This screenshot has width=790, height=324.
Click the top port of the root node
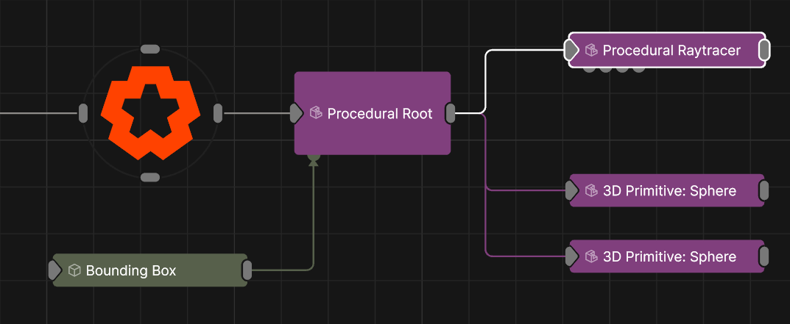tap(150, 49)
